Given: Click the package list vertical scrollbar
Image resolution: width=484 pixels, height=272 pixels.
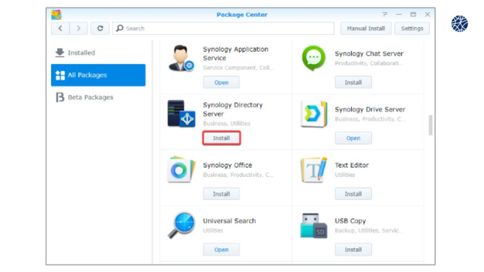Looking at the screenshot, I should [430, 125].
